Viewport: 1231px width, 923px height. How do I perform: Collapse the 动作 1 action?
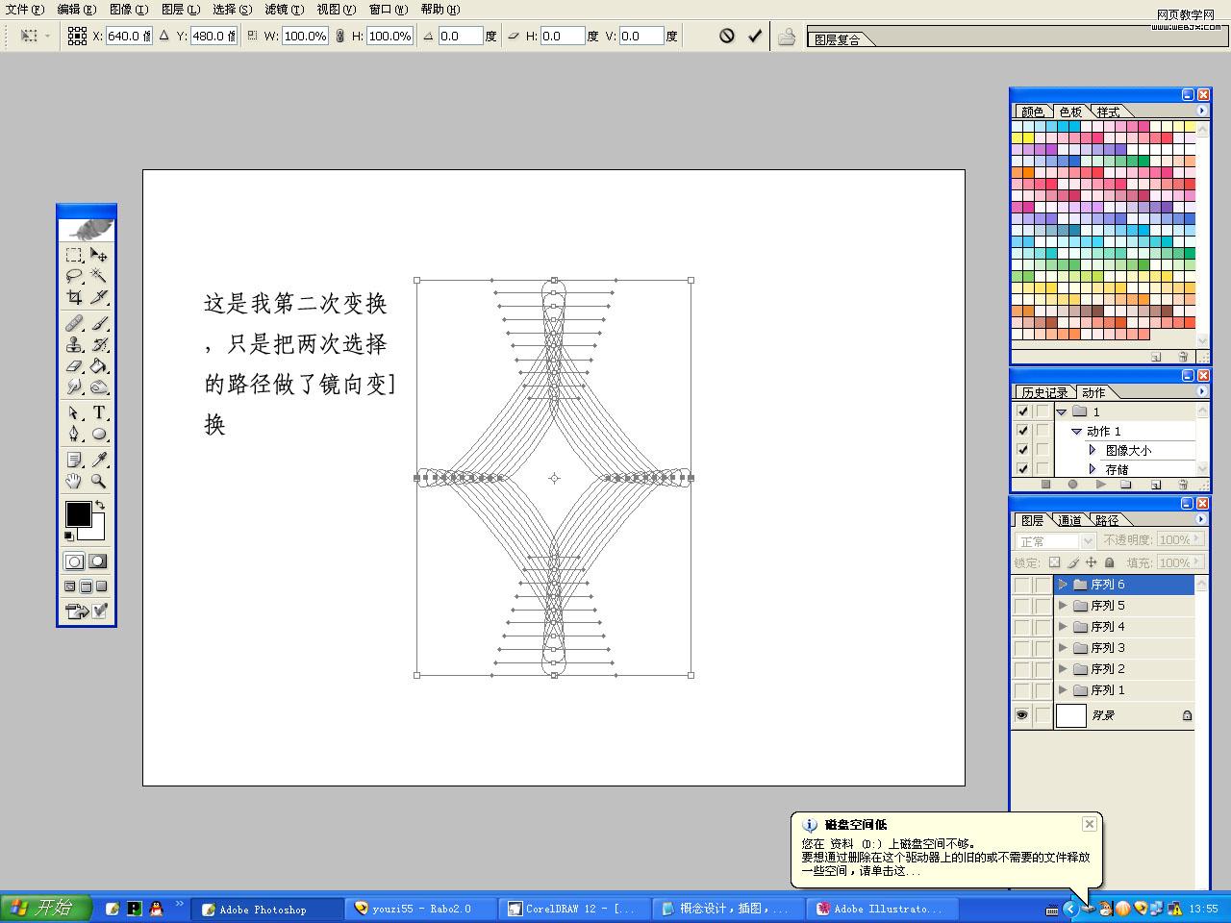pos(1077,431)
